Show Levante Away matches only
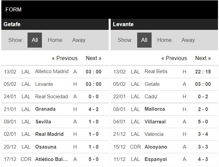Viewport: 219px width, 167px height. (x=188, y=40)
